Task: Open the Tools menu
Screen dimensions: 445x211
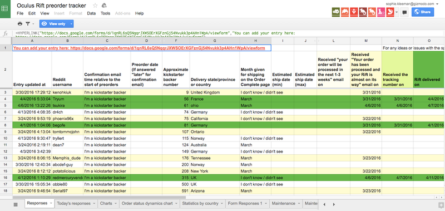Action: tap(105, 13)
